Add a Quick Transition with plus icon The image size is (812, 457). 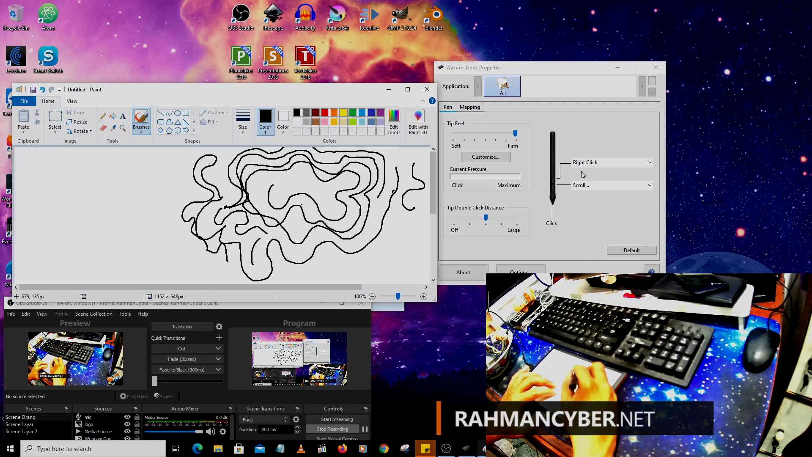point(219,338)
